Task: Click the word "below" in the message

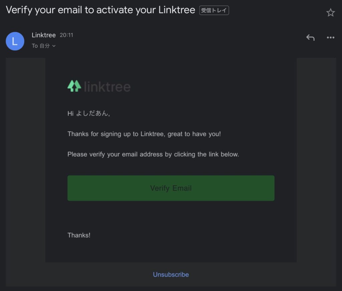Action: click(230, 154)
